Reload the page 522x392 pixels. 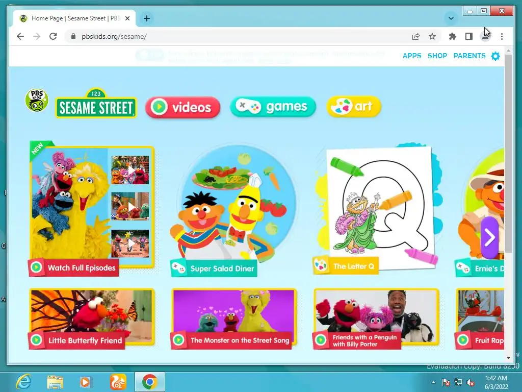[x=53, y=36]
